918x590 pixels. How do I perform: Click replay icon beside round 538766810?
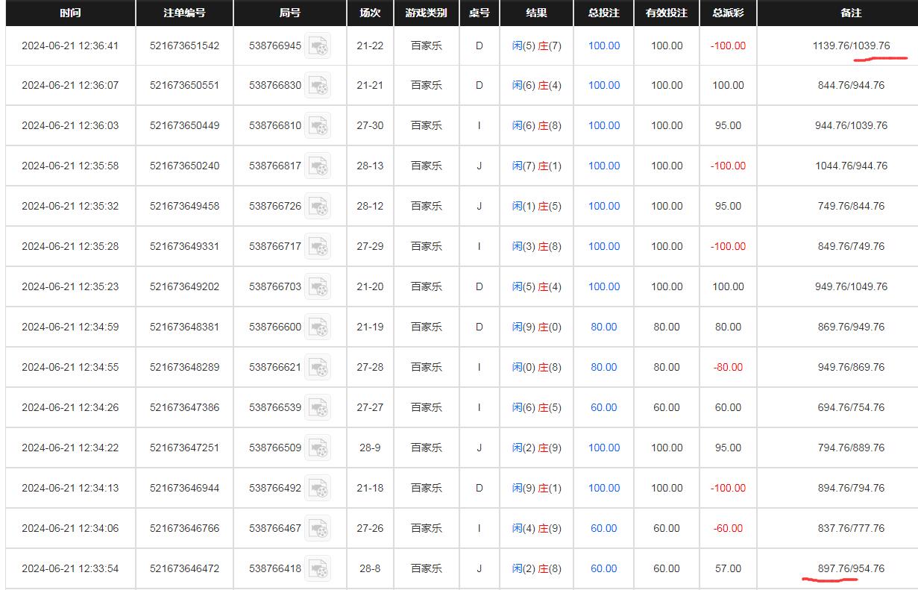(x=318, y=126)
